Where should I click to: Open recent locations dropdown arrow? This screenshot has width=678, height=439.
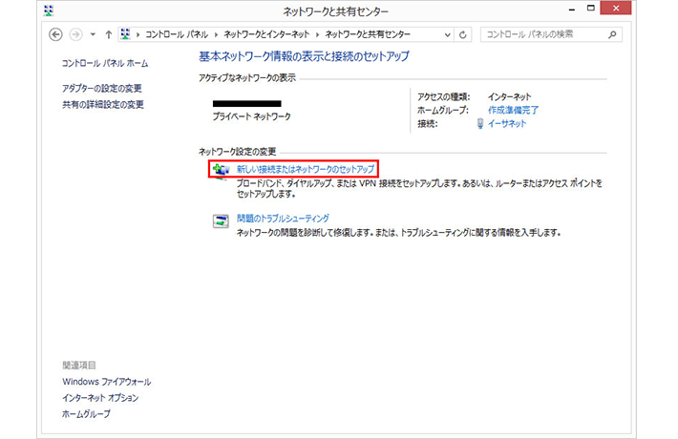93,34
